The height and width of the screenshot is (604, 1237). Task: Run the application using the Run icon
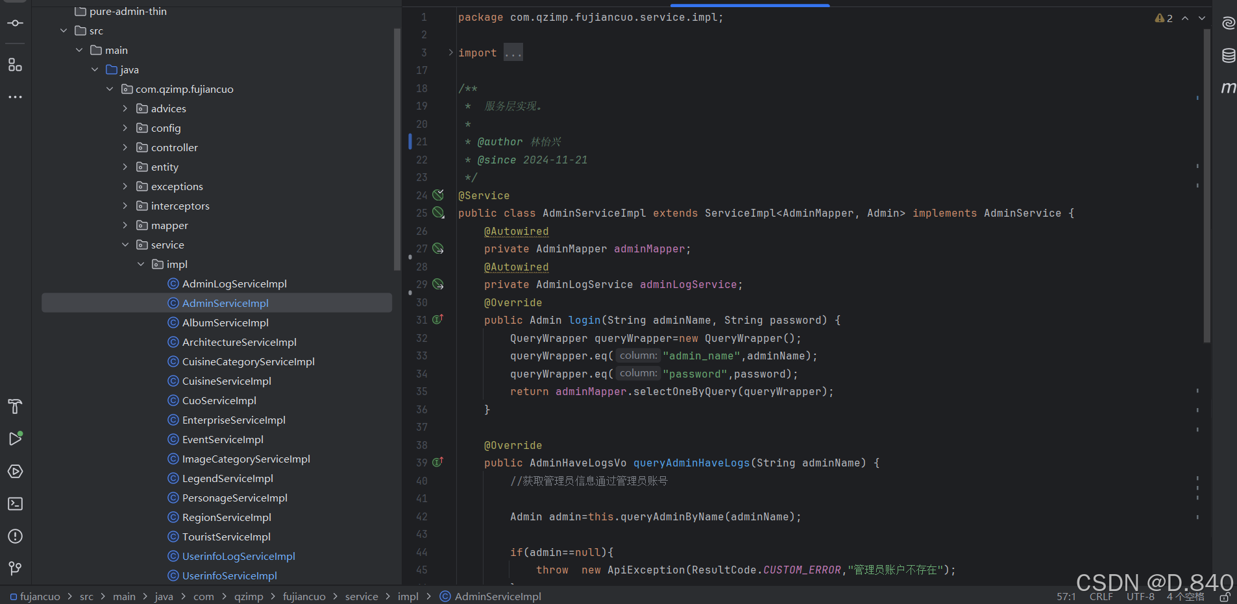[x=16, y=439]
